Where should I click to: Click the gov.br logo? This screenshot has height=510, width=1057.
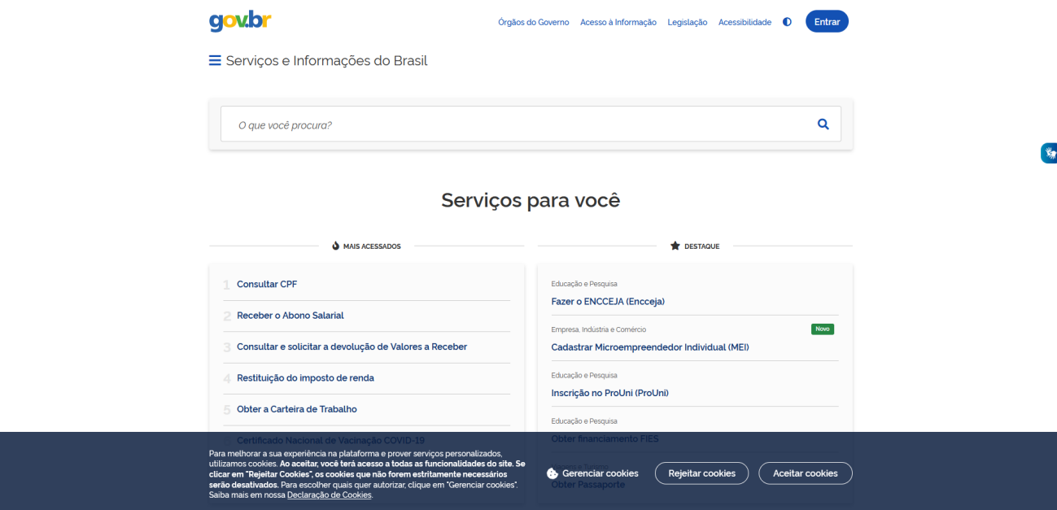(240, 21)
